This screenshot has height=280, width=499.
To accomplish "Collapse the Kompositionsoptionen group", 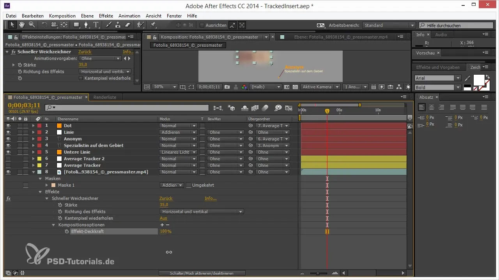I will point(54,225).
